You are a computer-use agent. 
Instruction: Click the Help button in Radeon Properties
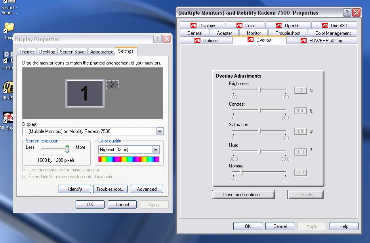(x=344, y=226)
